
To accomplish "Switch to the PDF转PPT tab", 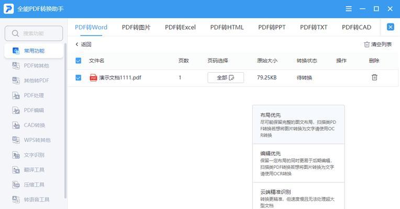I will point(272,27).
